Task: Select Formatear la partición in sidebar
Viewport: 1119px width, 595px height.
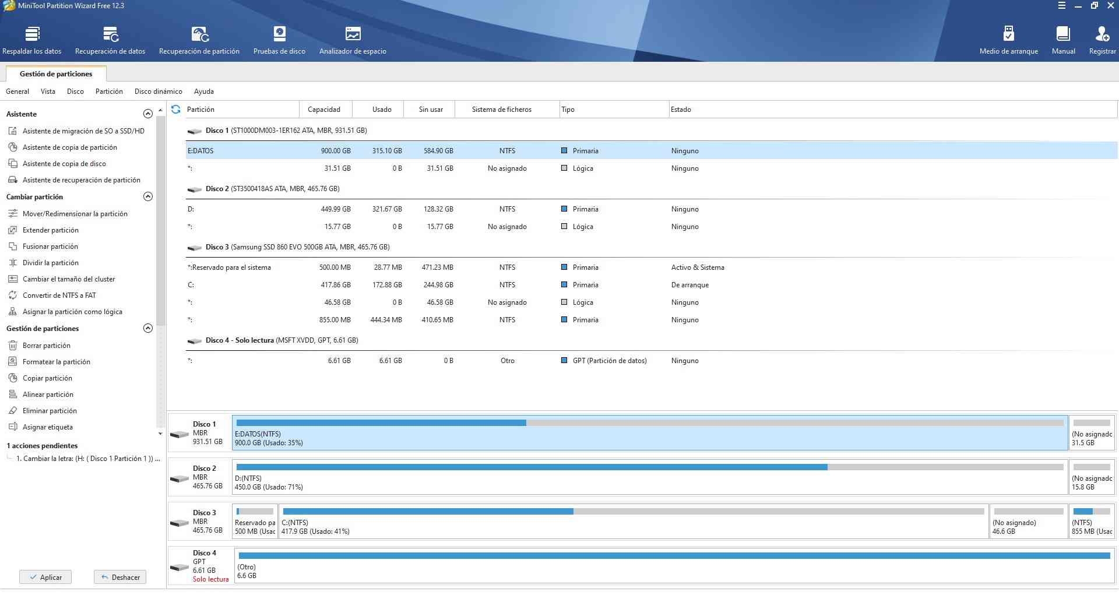Action: click(x=56, y=362)
